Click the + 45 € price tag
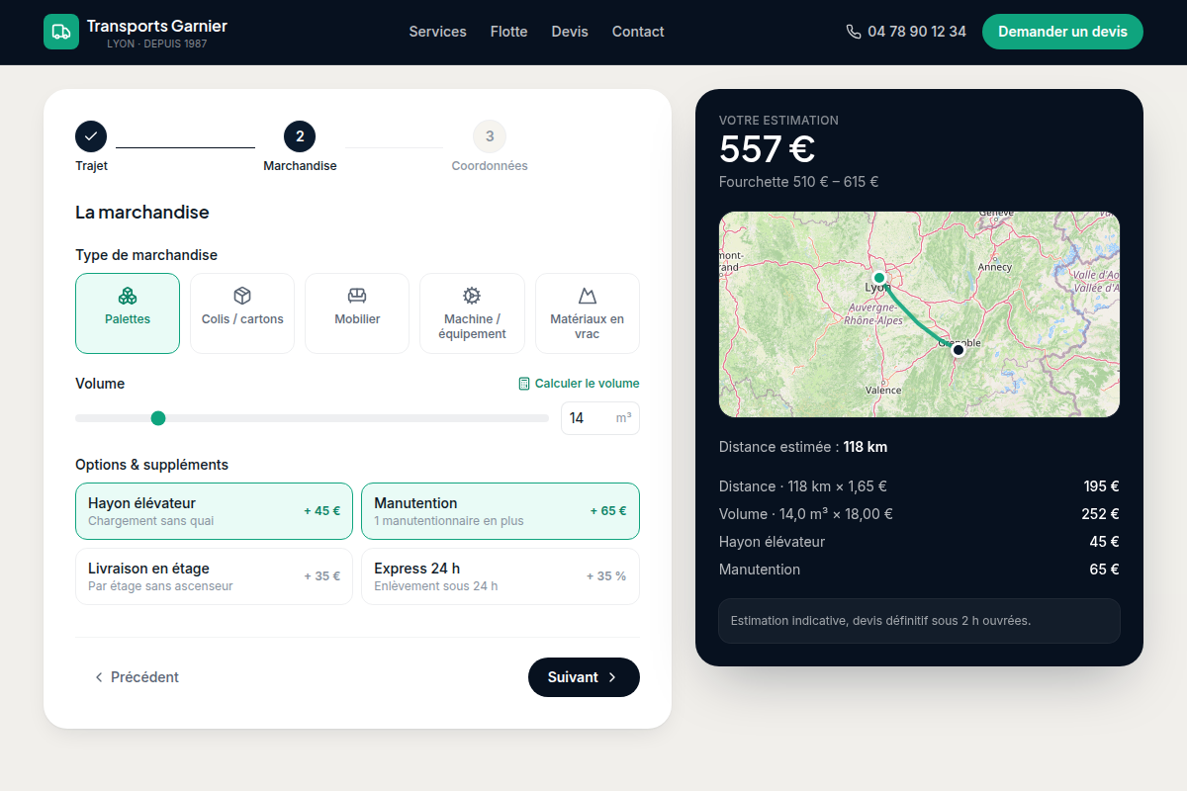The width and height of the screenshot is (1187, 791). click(321, 511)
